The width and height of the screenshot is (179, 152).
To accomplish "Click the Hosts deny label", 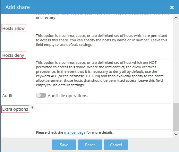I will pyautogui.click(x=13, y=55).
